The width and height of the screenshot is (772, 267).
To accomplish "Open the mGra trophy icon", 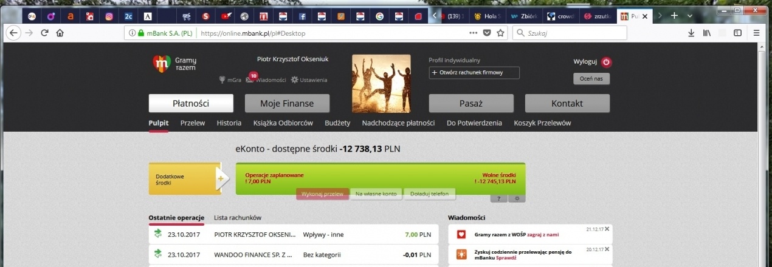I will [x=222, y=79].
